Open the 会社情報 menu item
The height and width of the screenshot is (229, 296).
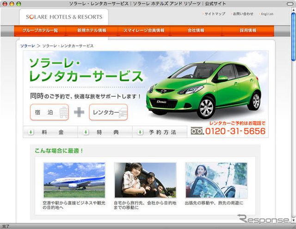[x=196, y=30]
